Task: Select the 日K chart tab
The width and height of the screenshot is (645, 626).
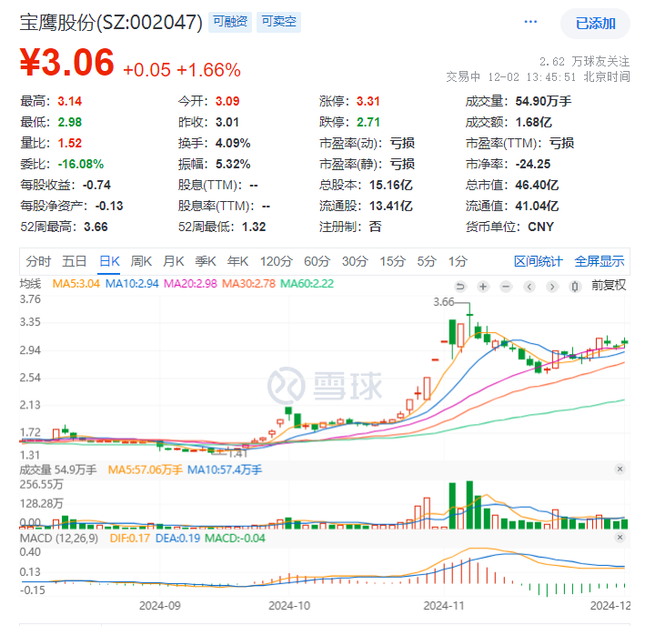Action: coord(109,261)
